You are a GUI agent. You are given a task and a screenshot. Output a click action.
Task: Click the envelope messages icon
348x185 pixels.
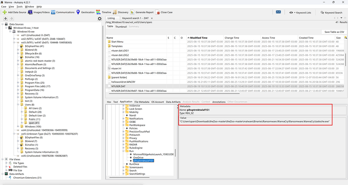click(278, 12)
